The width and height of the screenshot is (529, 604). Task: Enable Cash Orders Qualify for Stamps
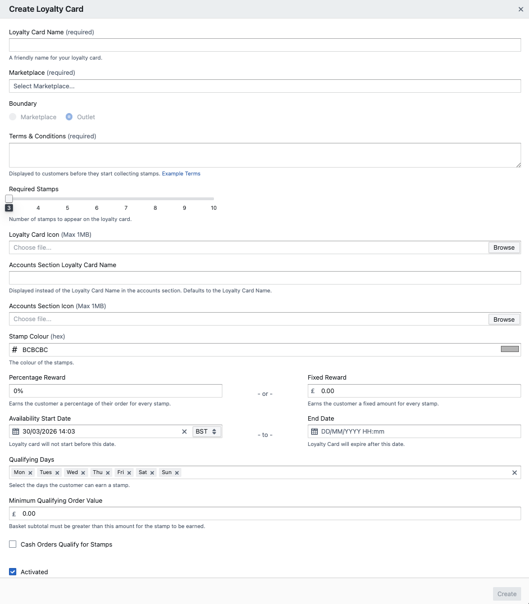click(x=13, y=544)
